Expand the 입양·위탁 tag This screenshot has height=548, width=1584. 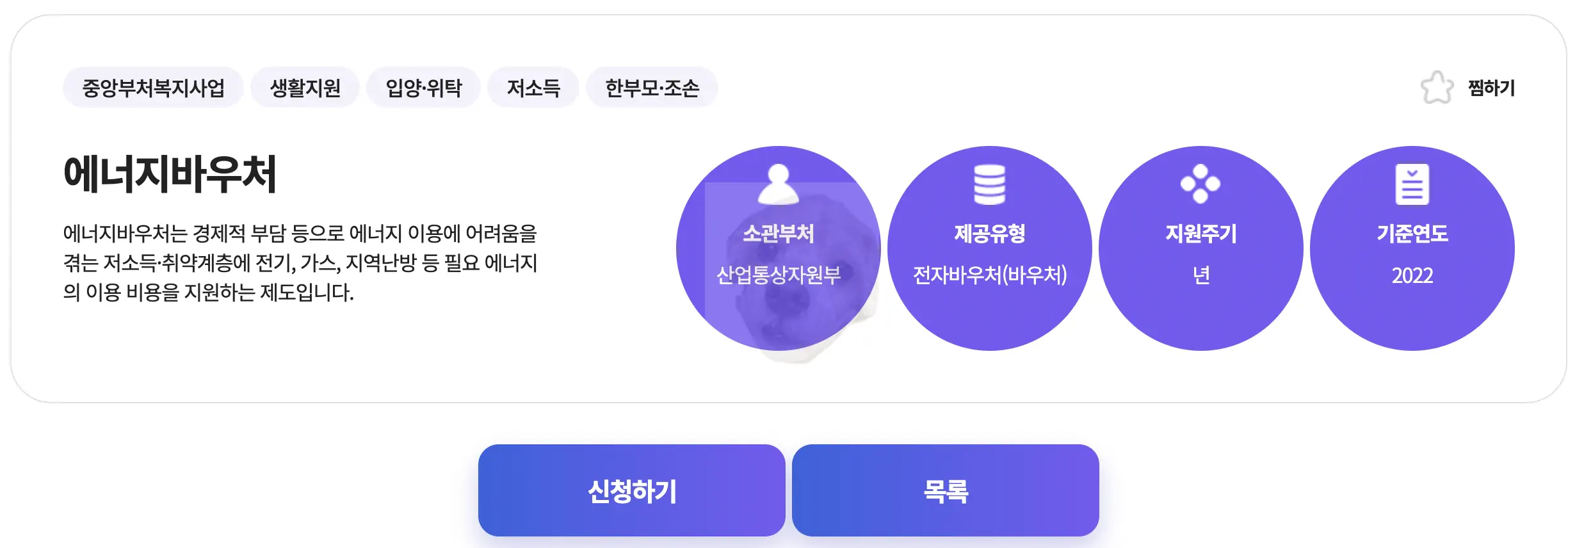[423, 88]
